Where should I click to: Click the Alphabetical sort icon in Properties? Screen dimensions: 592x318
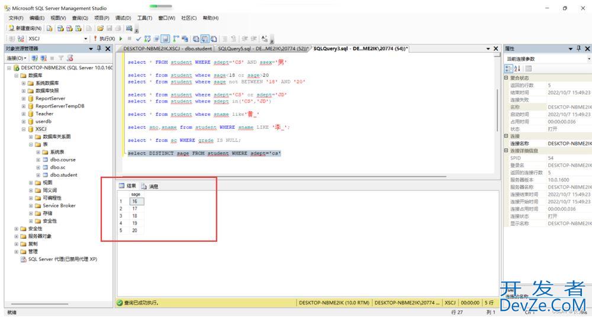point(517,68)
